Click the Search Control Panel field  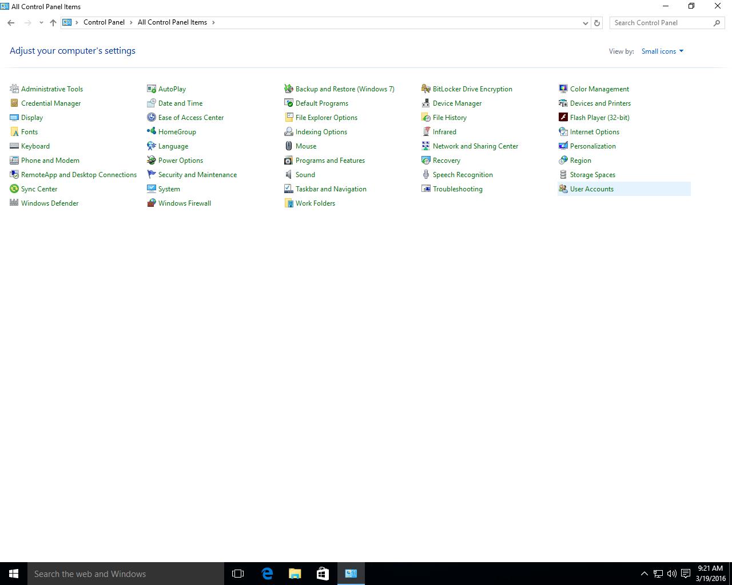(x=667, y=23)
